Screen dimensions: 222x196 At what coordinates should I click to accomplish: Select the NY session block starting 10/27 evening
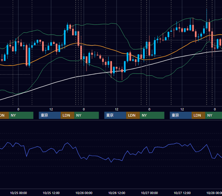(x=214, y=115)
